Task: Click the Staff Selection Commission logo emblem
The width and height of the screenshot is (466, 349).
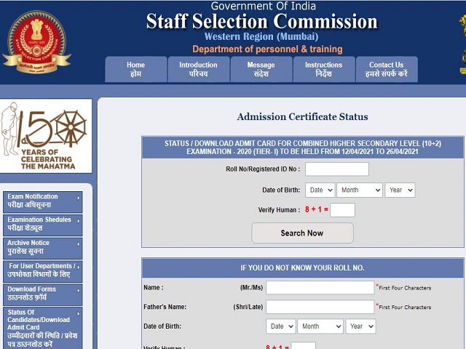Action: tap(36, 42)
